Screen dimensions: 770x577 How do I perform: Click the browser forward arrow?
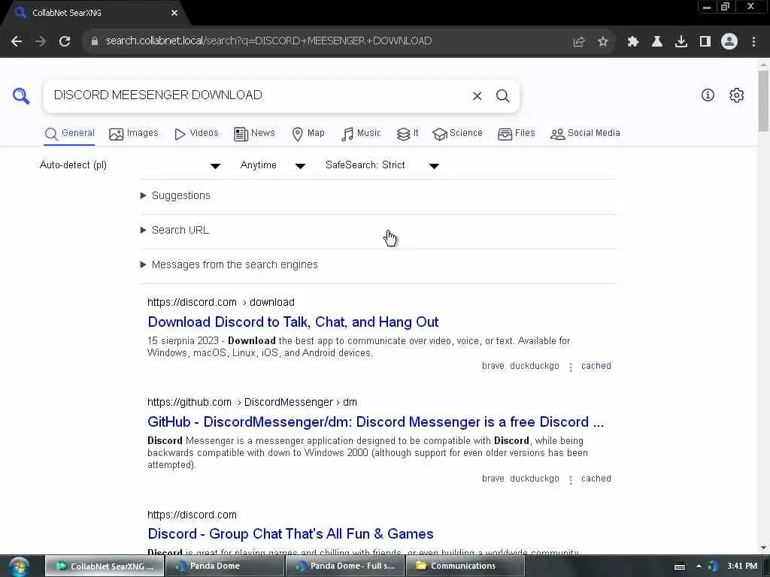coord(41,41)
